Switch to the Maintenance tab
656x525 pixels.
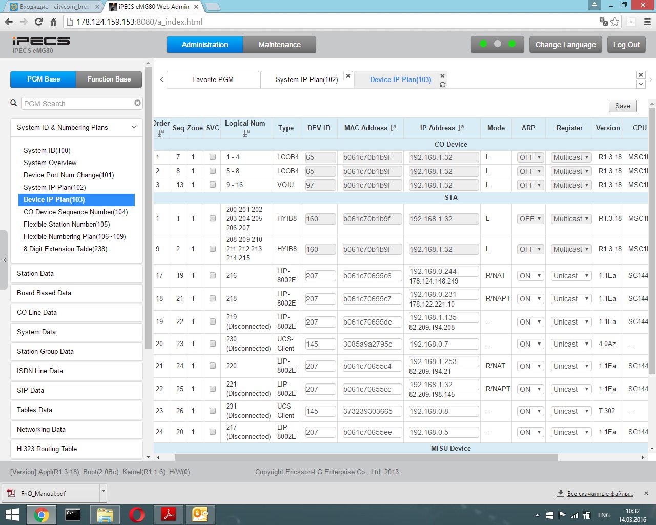(x=279, y=45)
